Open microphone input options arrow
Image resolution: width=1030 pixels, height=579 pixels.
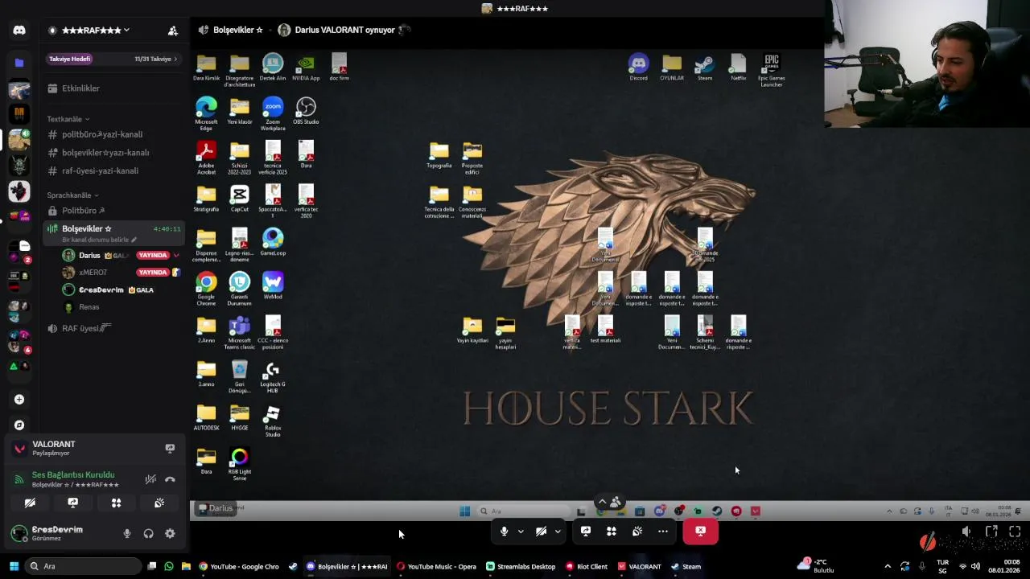pos(521,532)
